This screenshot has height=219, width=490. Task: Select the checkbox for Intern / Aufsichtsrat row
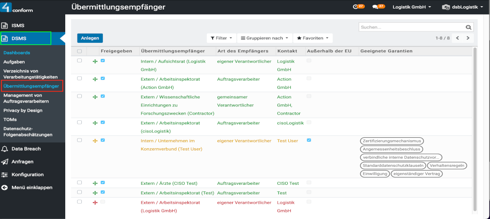[x=79, y=61]
